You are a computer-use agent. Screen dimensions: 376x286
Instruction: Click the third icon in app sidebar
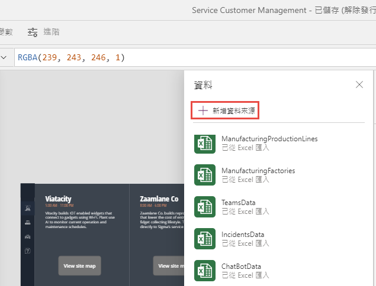pos(27,236)
